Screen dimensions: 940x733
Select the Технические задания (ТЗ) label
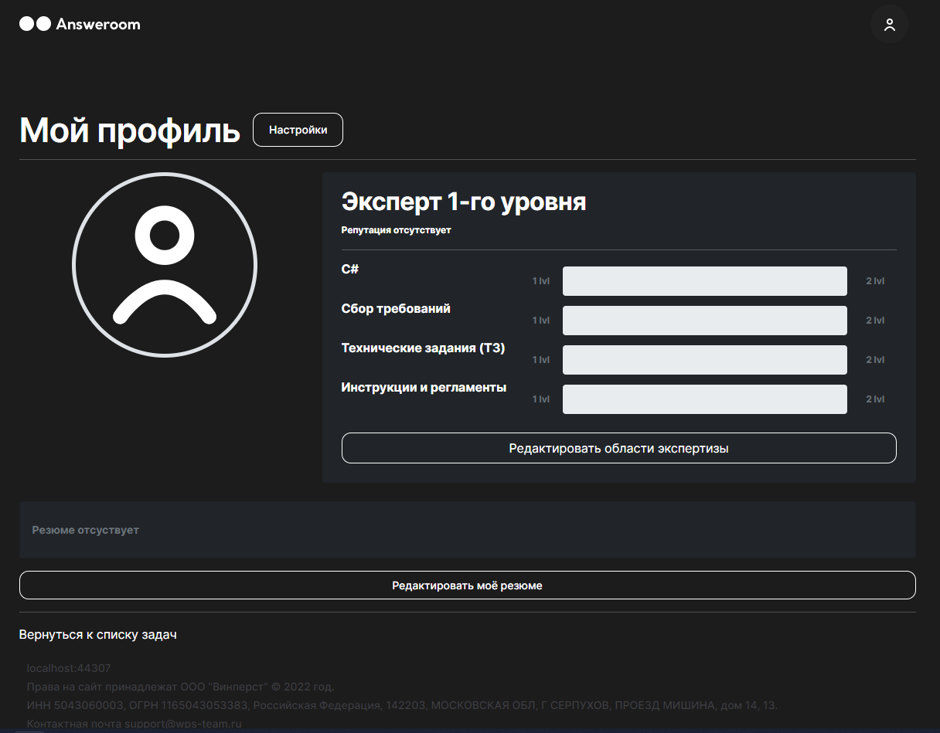pyautogui.click(x=423, y=348)
